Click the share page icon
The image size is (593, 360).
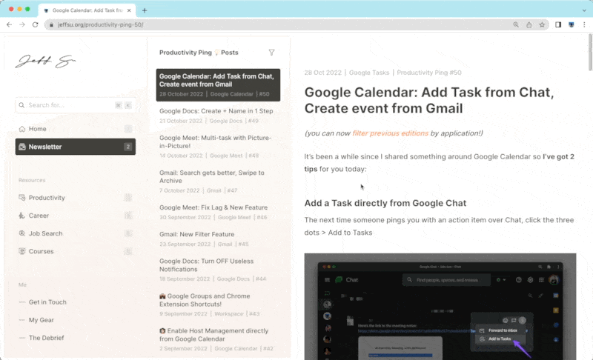coord(529,24)
